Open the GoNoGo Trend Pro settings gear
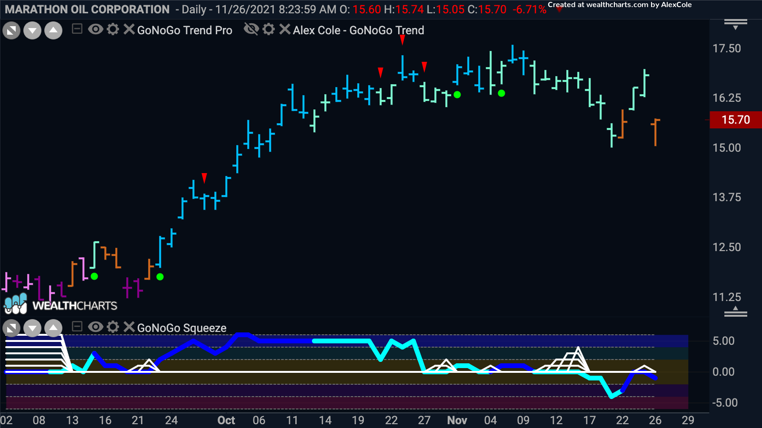Image resolution: width=762 pixels, height=428 pixels. [x=113, y=29]
